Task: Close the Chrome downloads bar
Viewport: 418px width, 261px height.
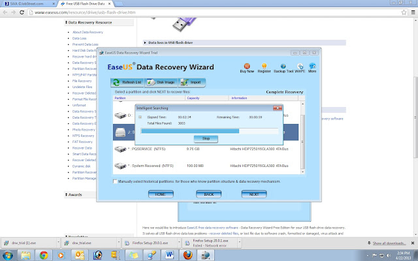Action: (413, 243)
